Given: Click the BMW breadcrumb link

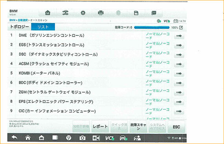Looking at the screenshot, I should pos(12,20).
